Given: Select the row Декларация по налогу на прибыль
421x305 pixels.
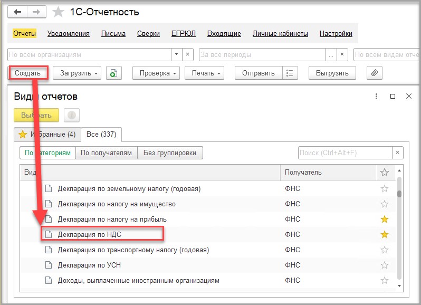Looking at the screenshot, I should 207,219.
